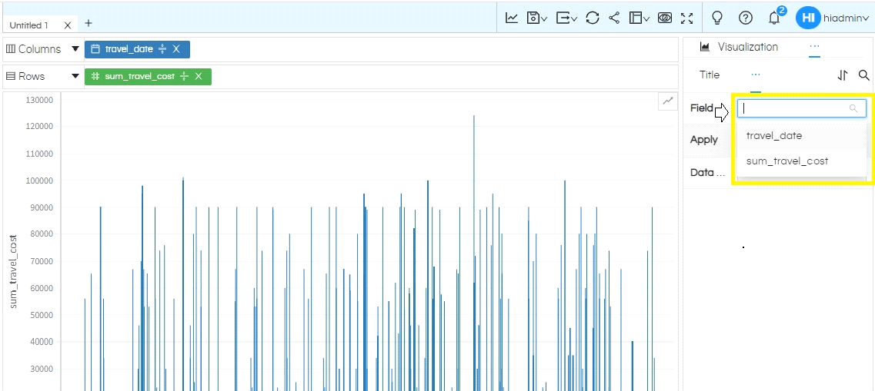This screenshot has height=391, width=875.
Task: Click the Data ... label row
Action: (707, 173)
